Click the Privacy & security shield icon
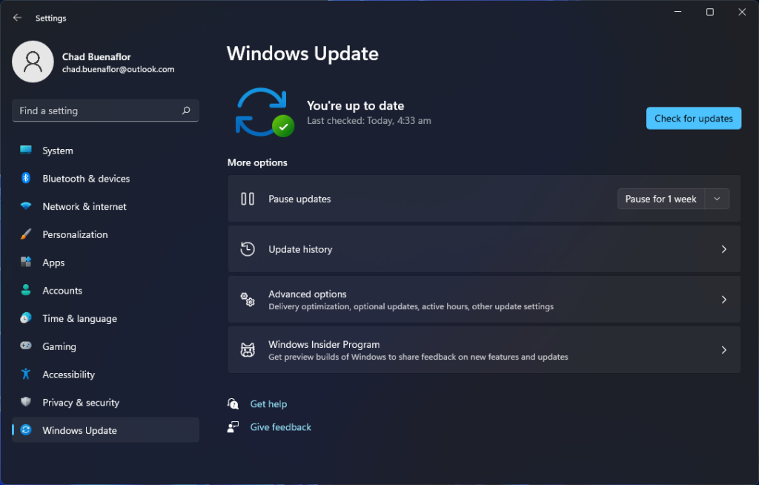 (x=26, y=402)
